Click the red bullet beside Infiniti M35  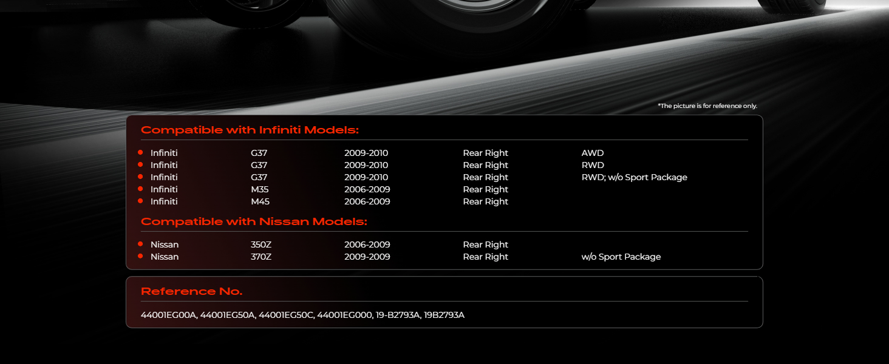point(140,189)
